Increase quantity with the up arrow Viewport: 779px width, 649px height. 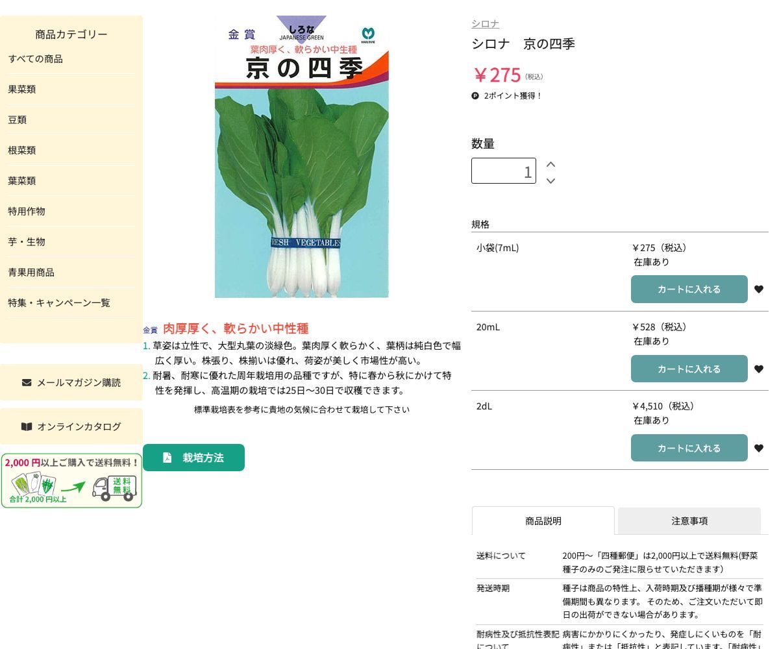click(550, 164)
